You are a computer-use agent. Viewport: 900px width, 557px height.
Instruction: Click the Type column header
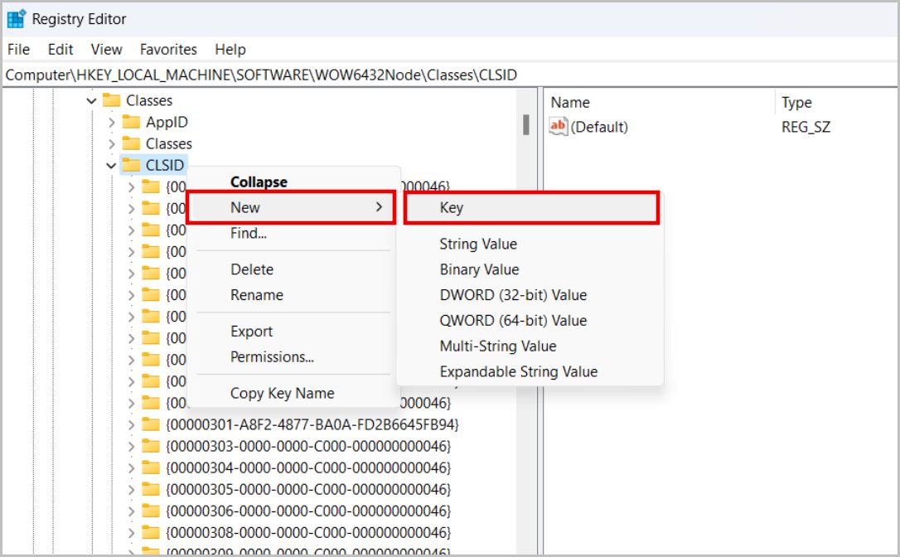796,103
